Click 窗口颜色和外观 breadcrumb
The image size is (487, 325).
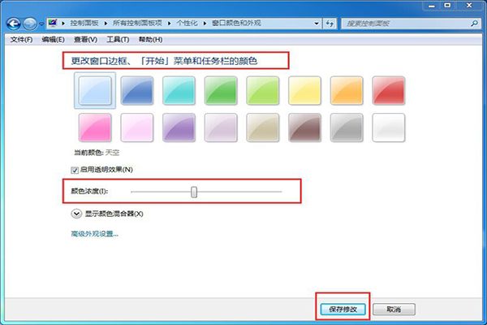click(236, 23)
